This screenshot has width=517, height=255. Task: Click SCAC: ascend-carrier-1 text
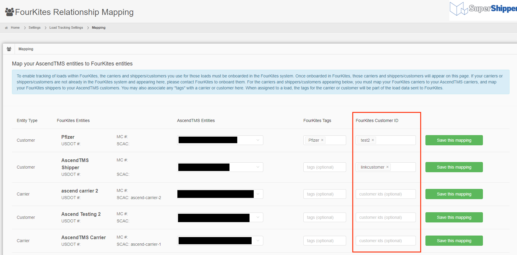[139, 244]
